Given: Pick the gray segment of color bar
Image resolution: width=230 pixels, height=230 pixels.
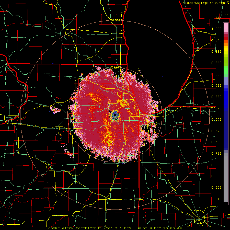Looking at the screenshot, I should tap(226, 178).
